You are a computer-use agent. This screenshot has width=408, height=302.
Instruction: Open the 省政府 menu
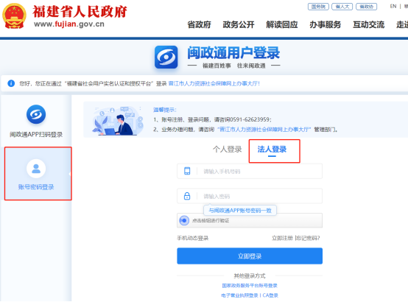click(x=199, y=25)
